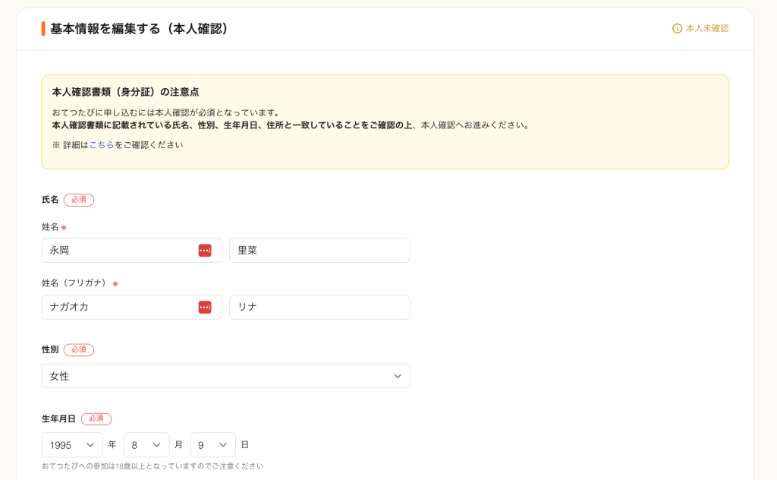This screenshot has height=480, width=777.
Task: Click the 必須 badge next to 性別
Action: [x=79, y=350]
